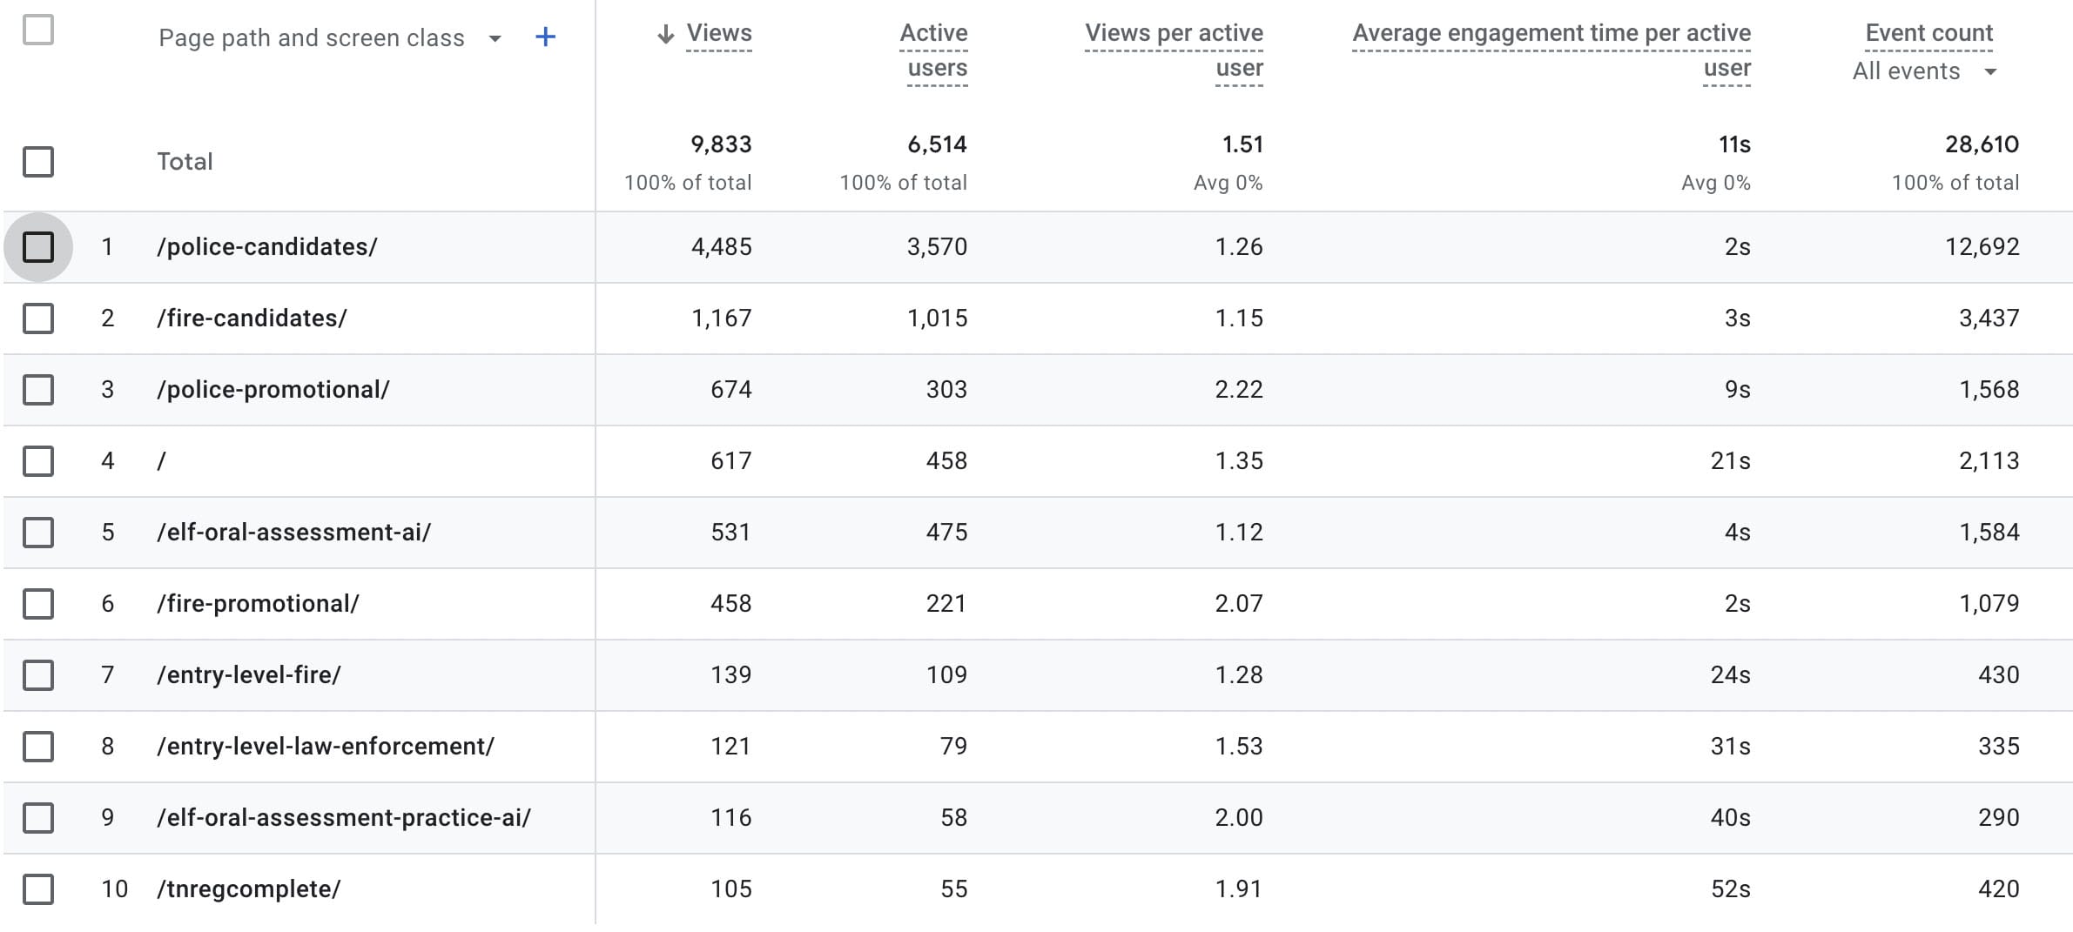Click the Event count column header
2073x932 pixels.
1928,33
